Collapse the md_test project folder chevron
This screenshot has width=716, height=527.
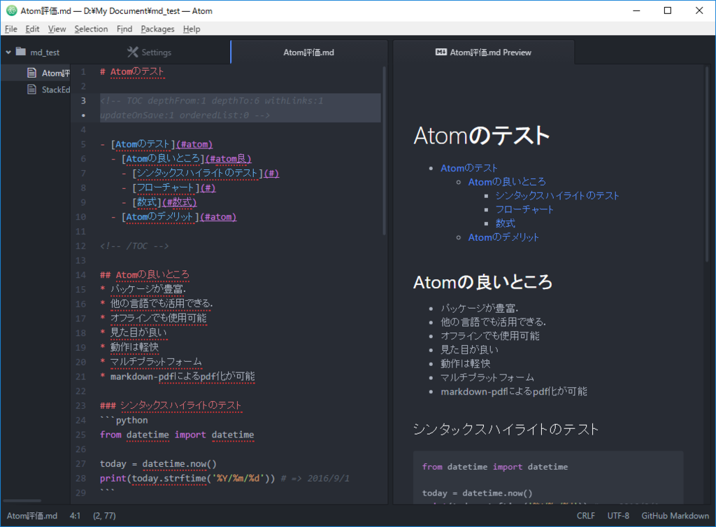pyautogui.click(x=8, y=52)
